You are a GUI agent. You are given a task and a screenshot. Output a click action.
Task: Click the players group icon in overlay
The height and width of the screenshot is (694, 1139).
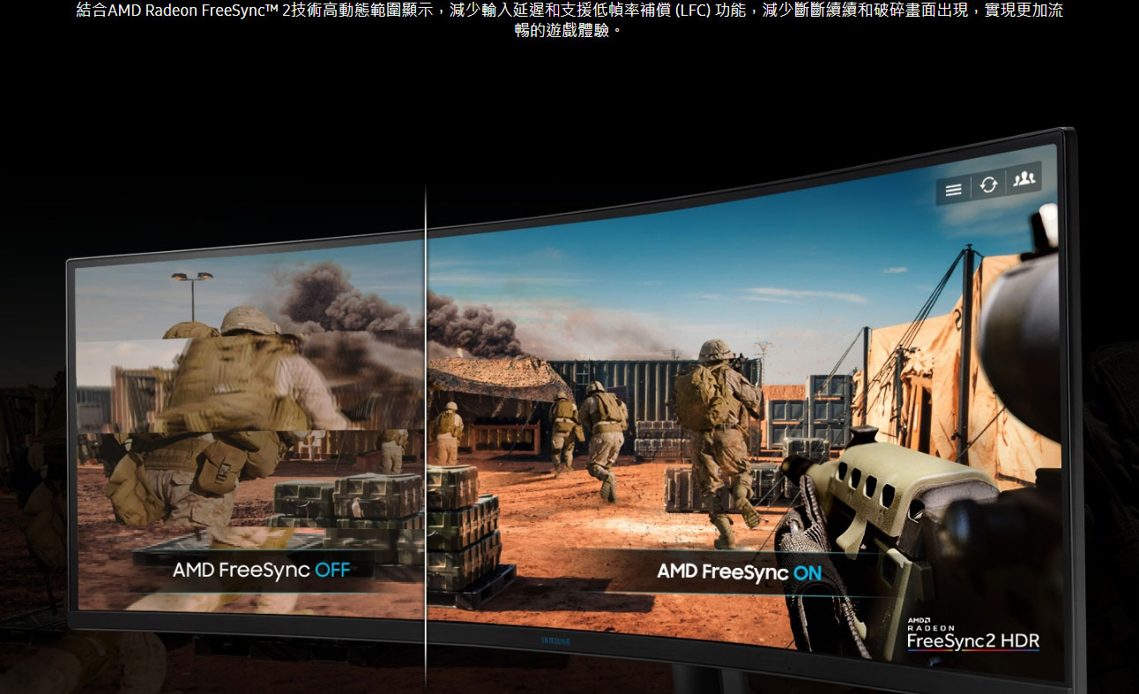click(1024, 179)
